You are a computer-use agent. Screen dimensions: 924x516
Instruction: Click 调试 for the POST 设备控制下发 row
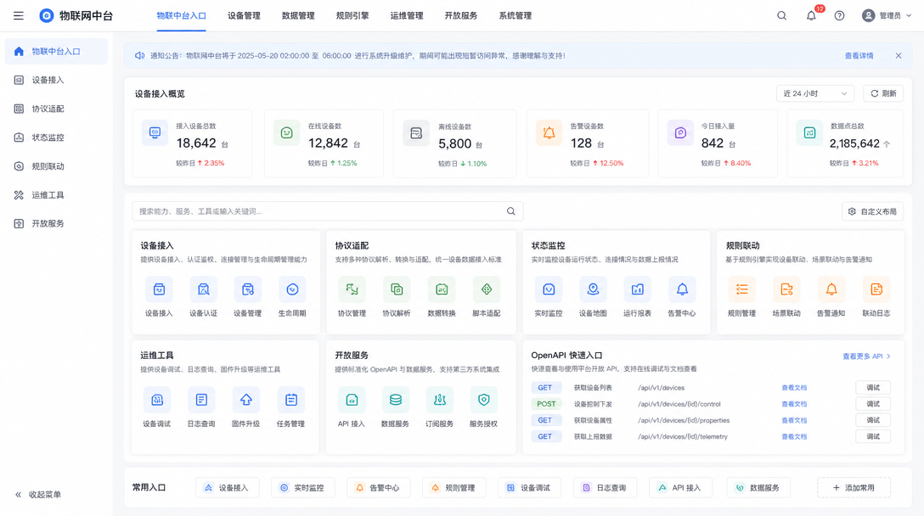tap(873, 404)
